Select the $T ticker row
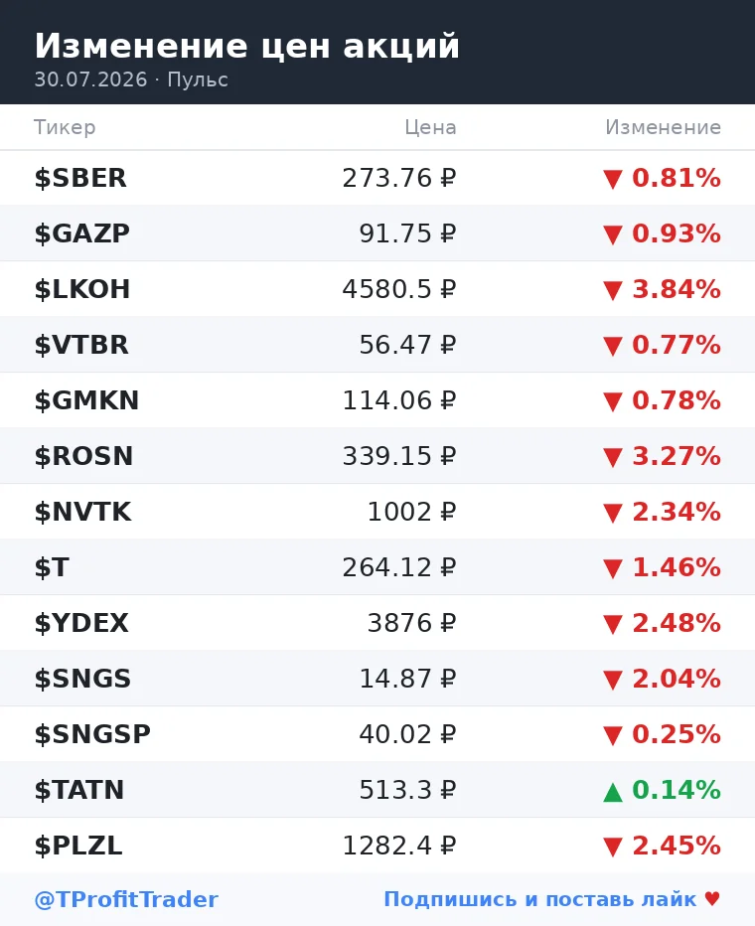Screen dimensions: 755x926 [377, 567]
